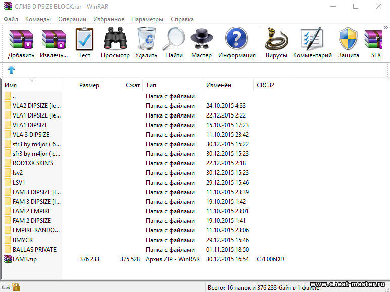Click the lock icon in the status bar
390x292 pixels.
click(x=16, y=287)
